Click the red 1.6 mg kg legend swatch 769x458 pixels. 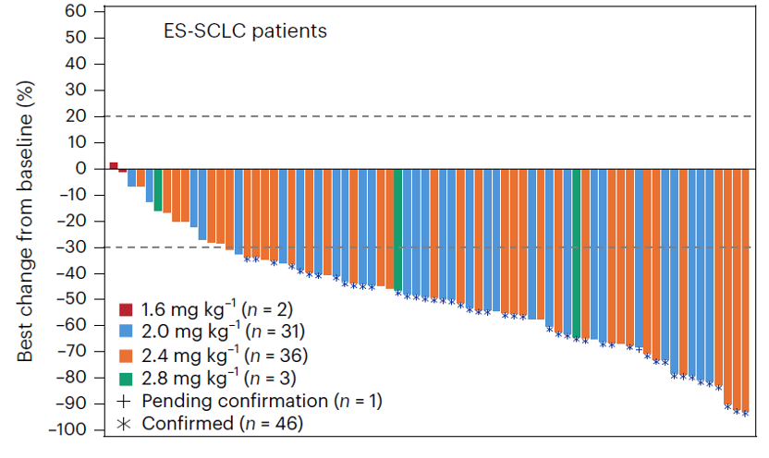(125, 309)
